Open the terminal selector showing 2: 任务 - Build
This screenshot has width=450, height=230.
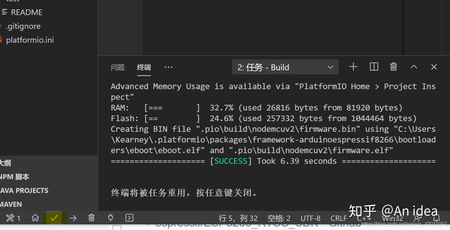pos(285,67)
